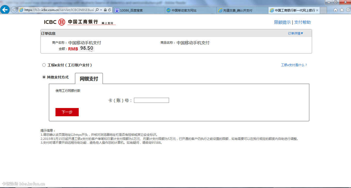The height and width of the screenshot is (188, 351).
Task: Click the 98.50 amount value
Action: click(87, 48)
